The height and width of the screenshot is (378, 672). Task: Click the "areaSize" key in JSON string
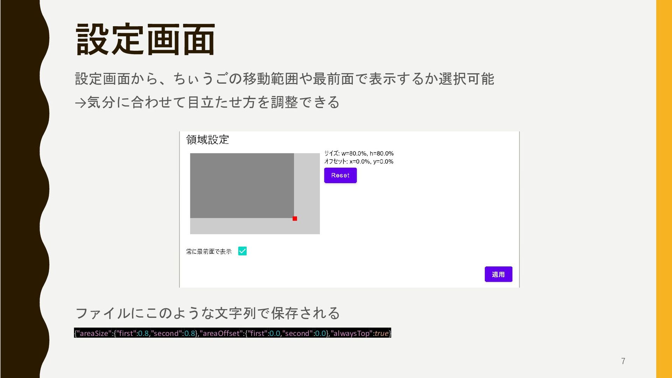(94, 333)
